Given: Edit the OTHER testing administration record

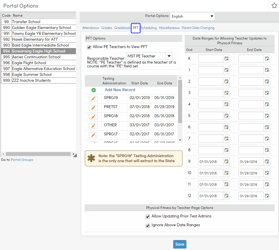Looking at the screenshot, I should coord(93,126).
